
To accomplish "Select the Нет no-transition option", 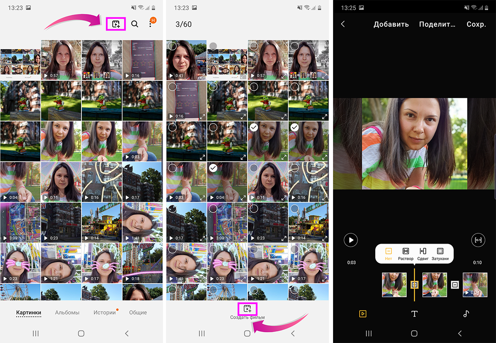I will (389, 251).
